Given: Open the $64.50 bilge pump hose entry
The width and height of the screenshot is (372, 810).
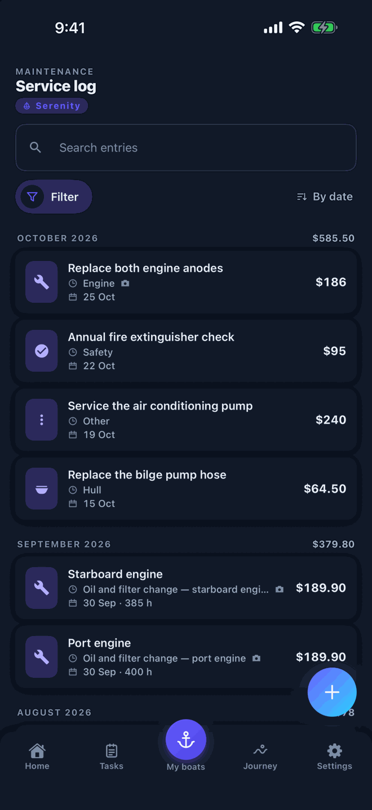Looking at the screenshot, I should click(186, 489).
